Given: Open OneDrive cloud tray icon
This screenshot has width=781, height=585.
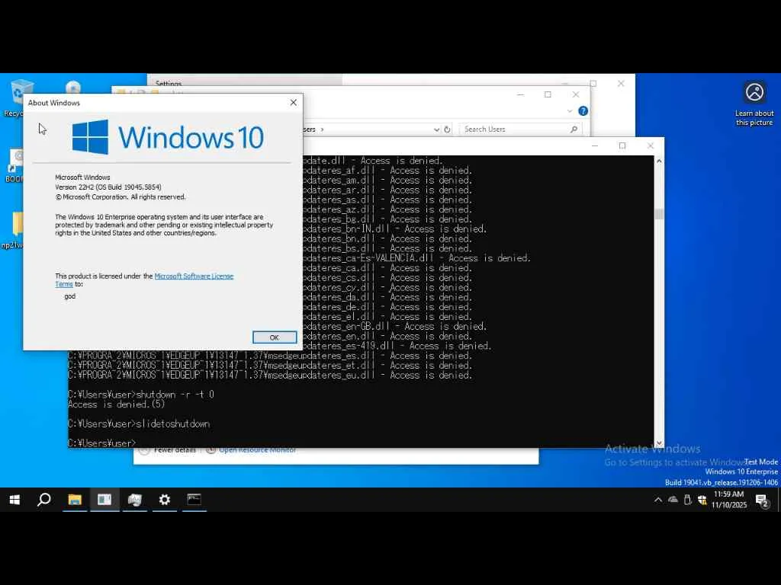Looking at the screenshot, I should (673, 500).
